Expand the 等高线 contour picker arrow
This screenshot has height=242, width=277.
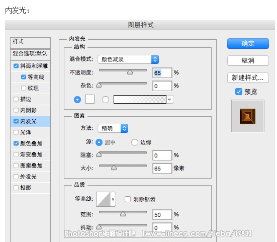[x=113, y=199]
